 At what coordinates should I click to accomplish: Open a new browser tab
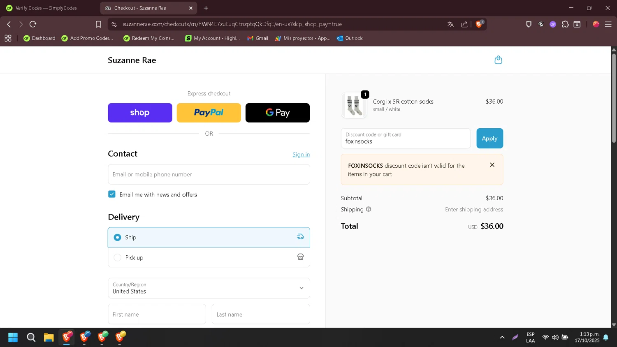click(x=206, y=8)
